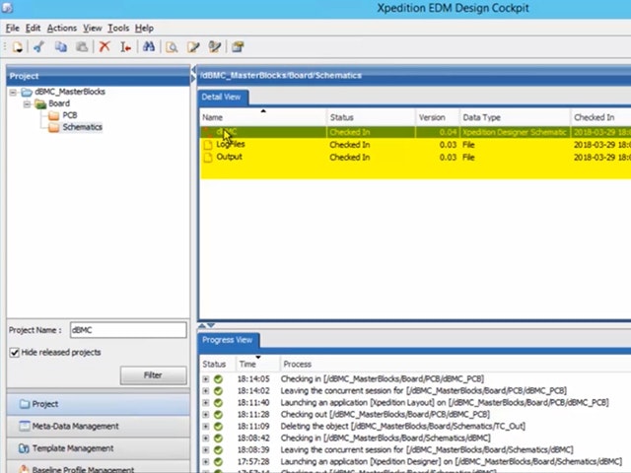The height and width of the screenshot is (473, 631).
Task: Click the magnifier-on-document View icon
Action: coord(172,46)
